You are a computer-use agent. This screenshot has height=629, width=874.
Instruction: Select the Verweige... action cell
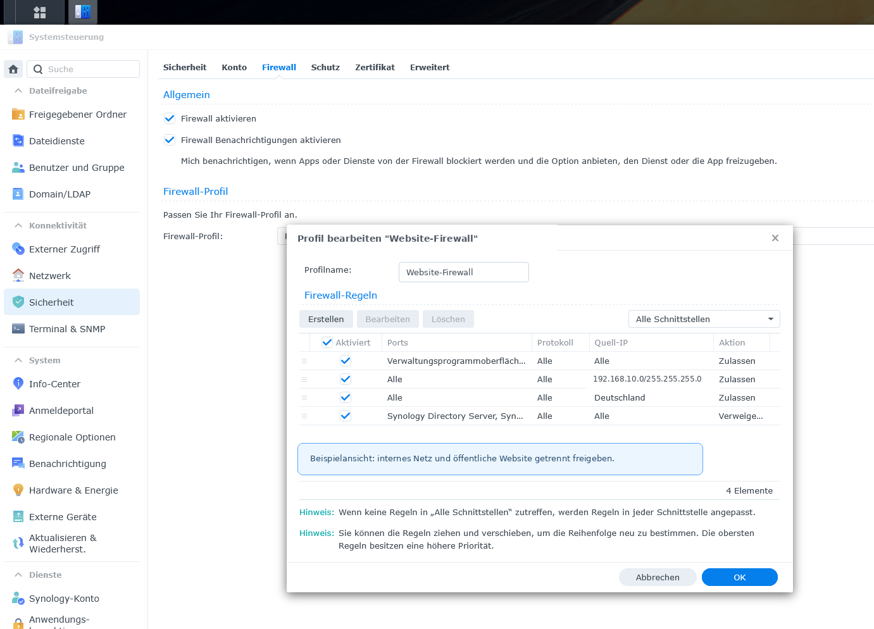click(x=740, y=416)
